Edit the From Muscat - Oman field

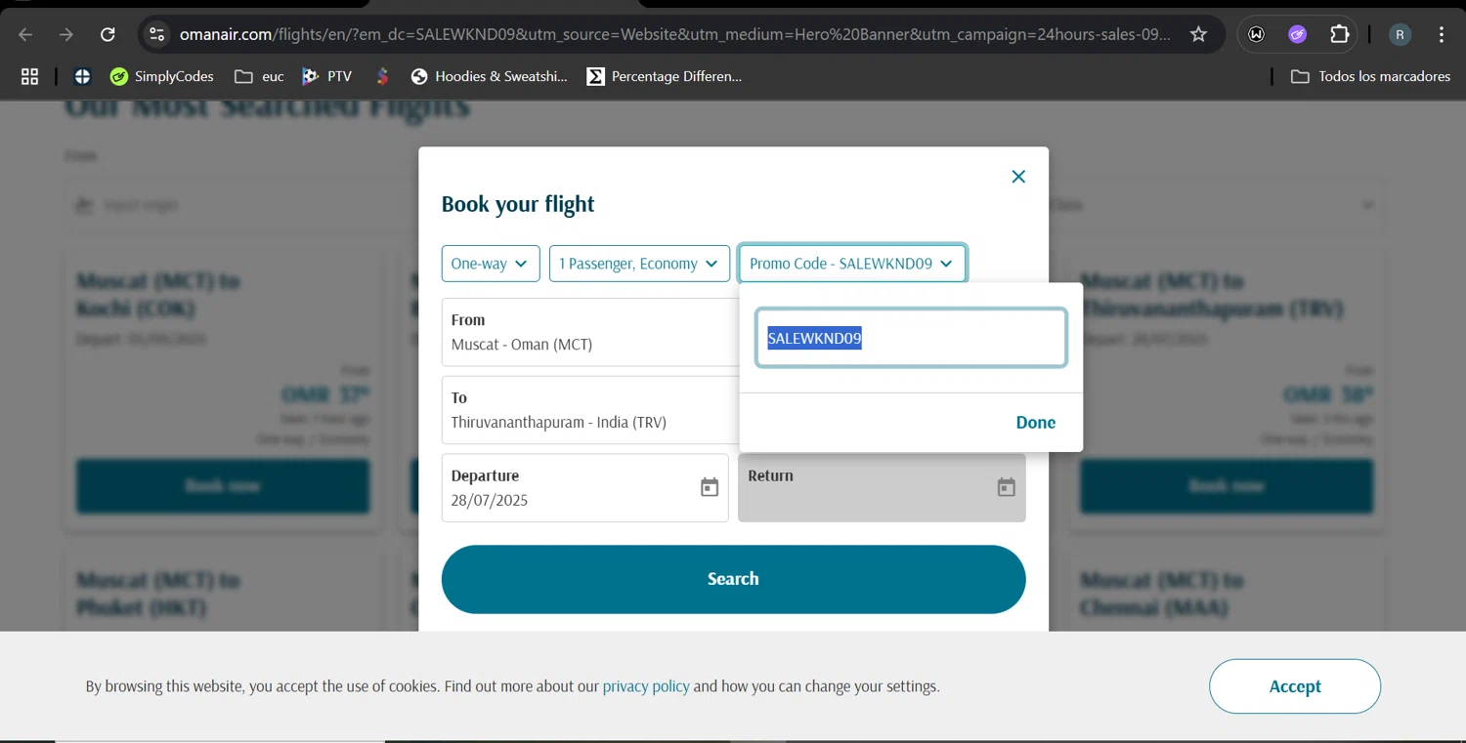pos(589,332)
